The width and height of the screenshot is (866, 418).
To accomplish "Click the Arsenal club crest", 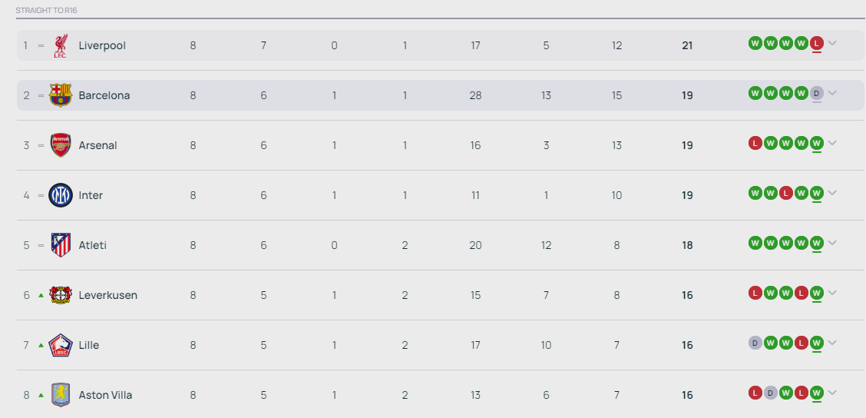I will tap(61, 145).
